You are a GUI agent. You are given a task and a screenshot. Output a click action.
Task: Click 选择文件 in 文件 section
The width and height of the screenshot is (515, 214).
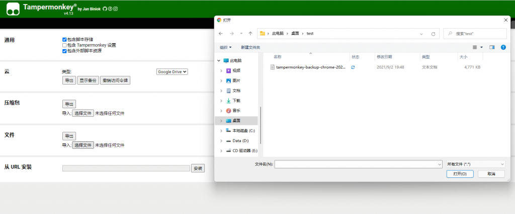point(83,145)
